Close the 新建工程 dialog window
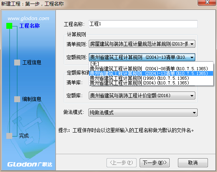The height and width of the screenshot is (172, 217). pyautogui.click(x=207, y=2)
